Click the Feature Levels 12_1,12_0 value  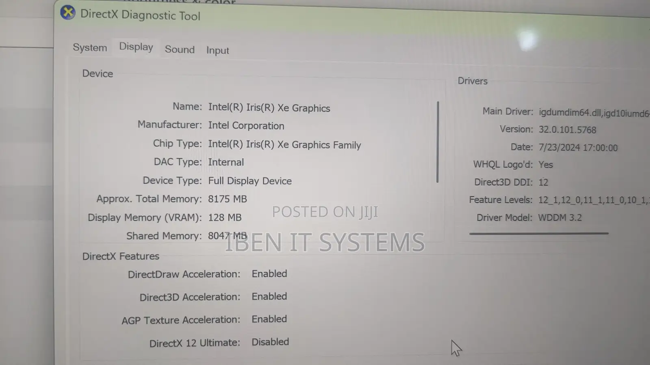594,200
